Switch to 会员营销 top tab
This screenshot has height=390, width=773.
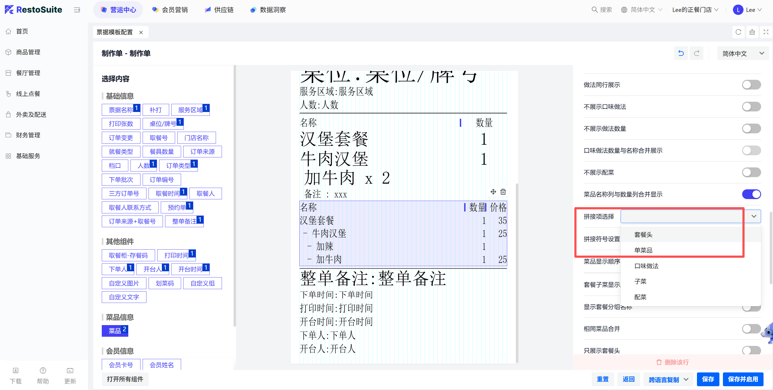pyautogui.click(x=170, y=10)
